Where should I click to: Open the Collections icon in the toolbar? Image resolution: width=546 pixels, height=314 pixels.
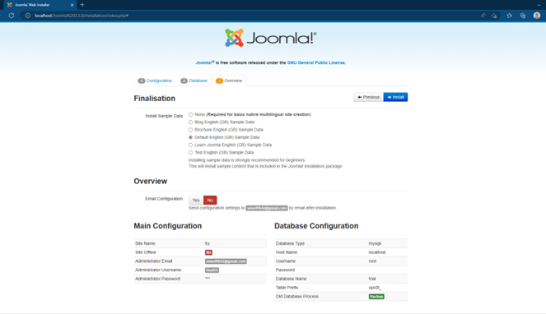523,16
